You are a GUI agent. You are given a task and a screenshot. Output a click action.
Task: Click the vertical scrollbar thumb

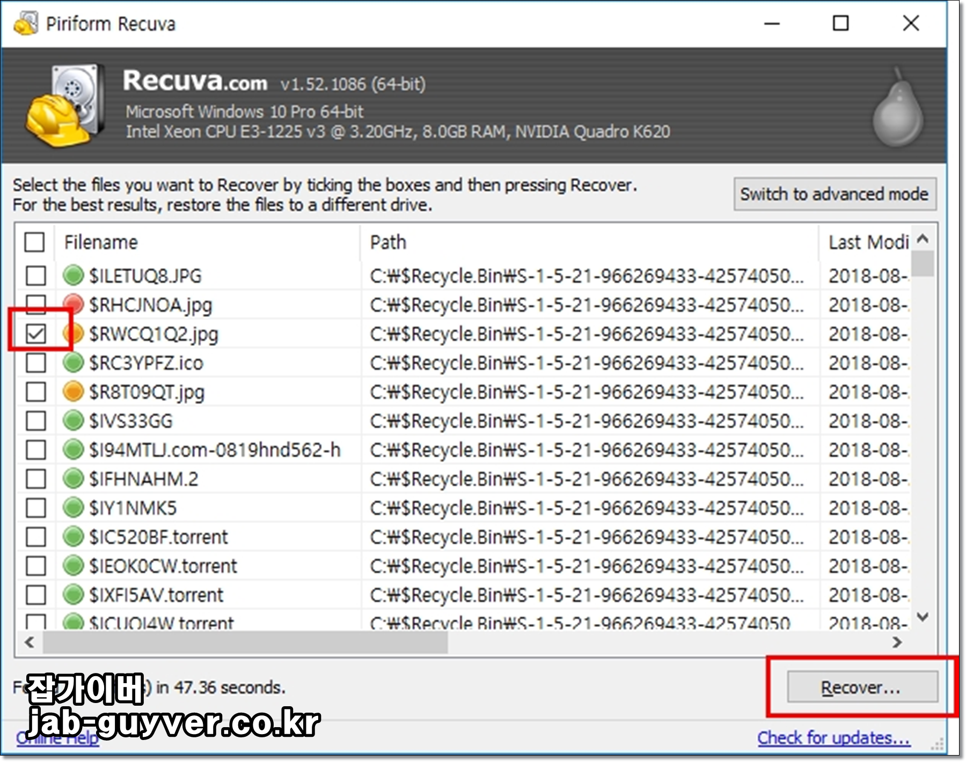pos(923,263)
